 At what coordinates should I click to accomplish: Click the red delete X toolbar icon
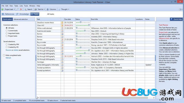pyautogui.click(x=21, y=9)
